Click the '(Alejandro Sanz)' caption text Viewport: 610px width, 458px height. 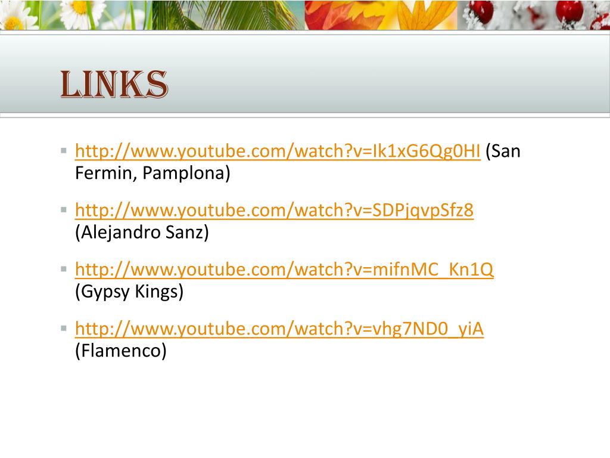pos(142,232)
